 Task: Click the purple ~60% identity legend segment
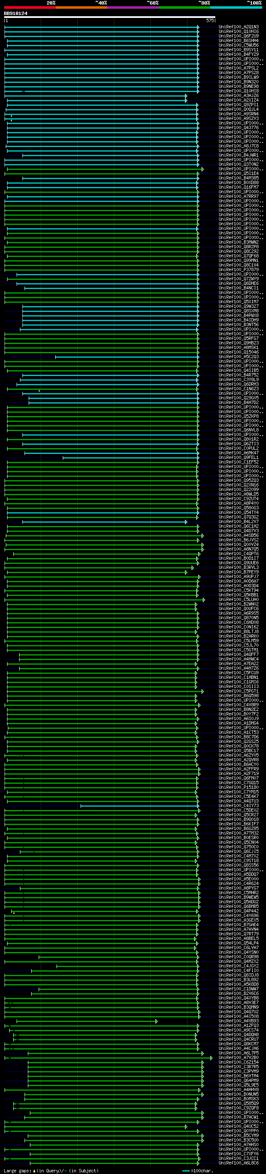coord(133,7)
